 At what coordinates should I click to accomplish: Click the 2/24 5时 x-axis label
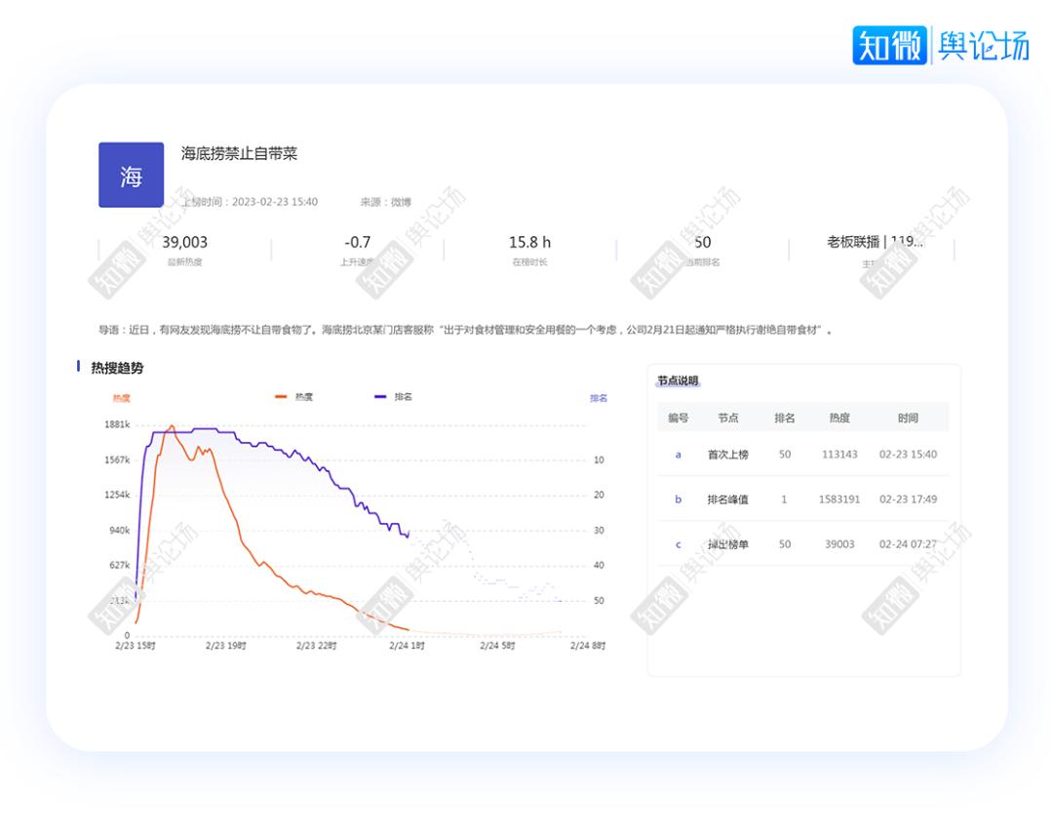point(497,646)
